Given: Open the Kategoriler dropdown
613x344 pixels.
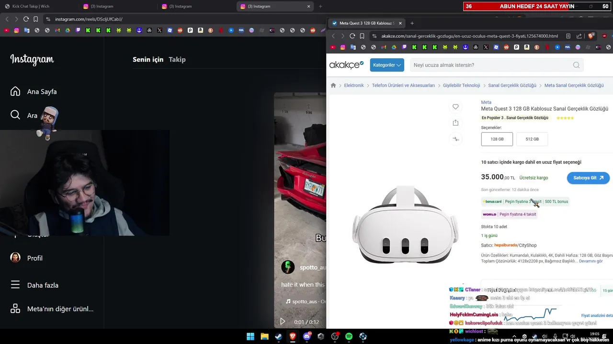Looking at the screenshot, I should (x=387, y=65).
